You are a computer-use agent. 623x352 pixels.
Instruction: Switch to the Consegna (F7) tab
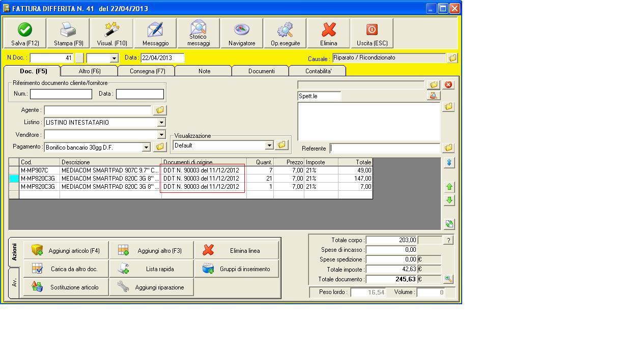pos(147,71)
